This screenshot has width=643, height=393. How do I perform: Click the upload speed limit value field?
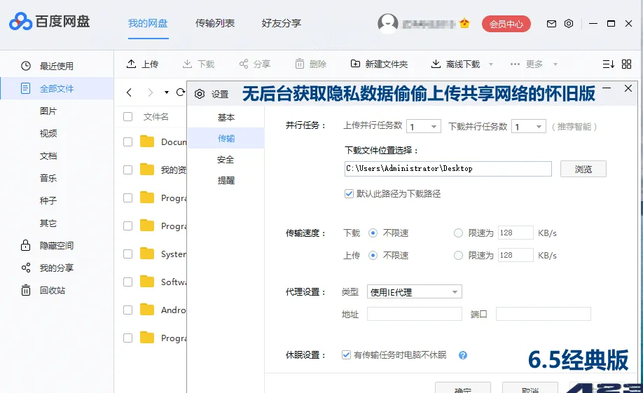click(x=516, y=255)
